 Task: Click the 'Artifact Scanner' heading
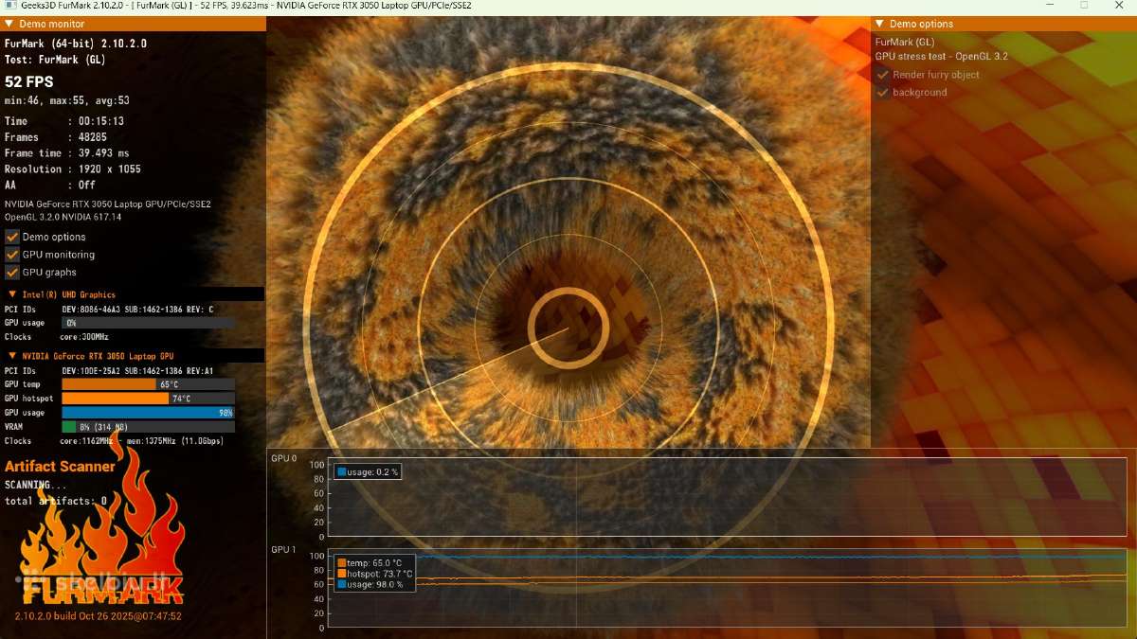(x=61, y=466)
